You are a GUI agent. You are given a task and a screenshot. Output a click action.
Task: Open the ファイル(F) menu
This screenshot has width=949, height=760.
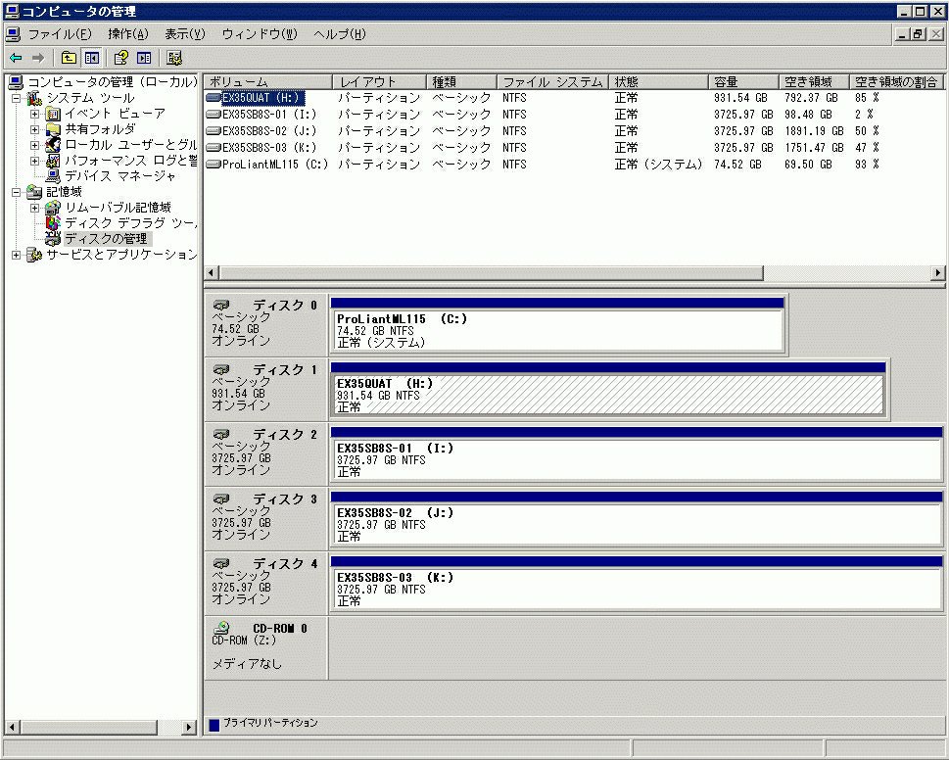click(x=60, y=34)
